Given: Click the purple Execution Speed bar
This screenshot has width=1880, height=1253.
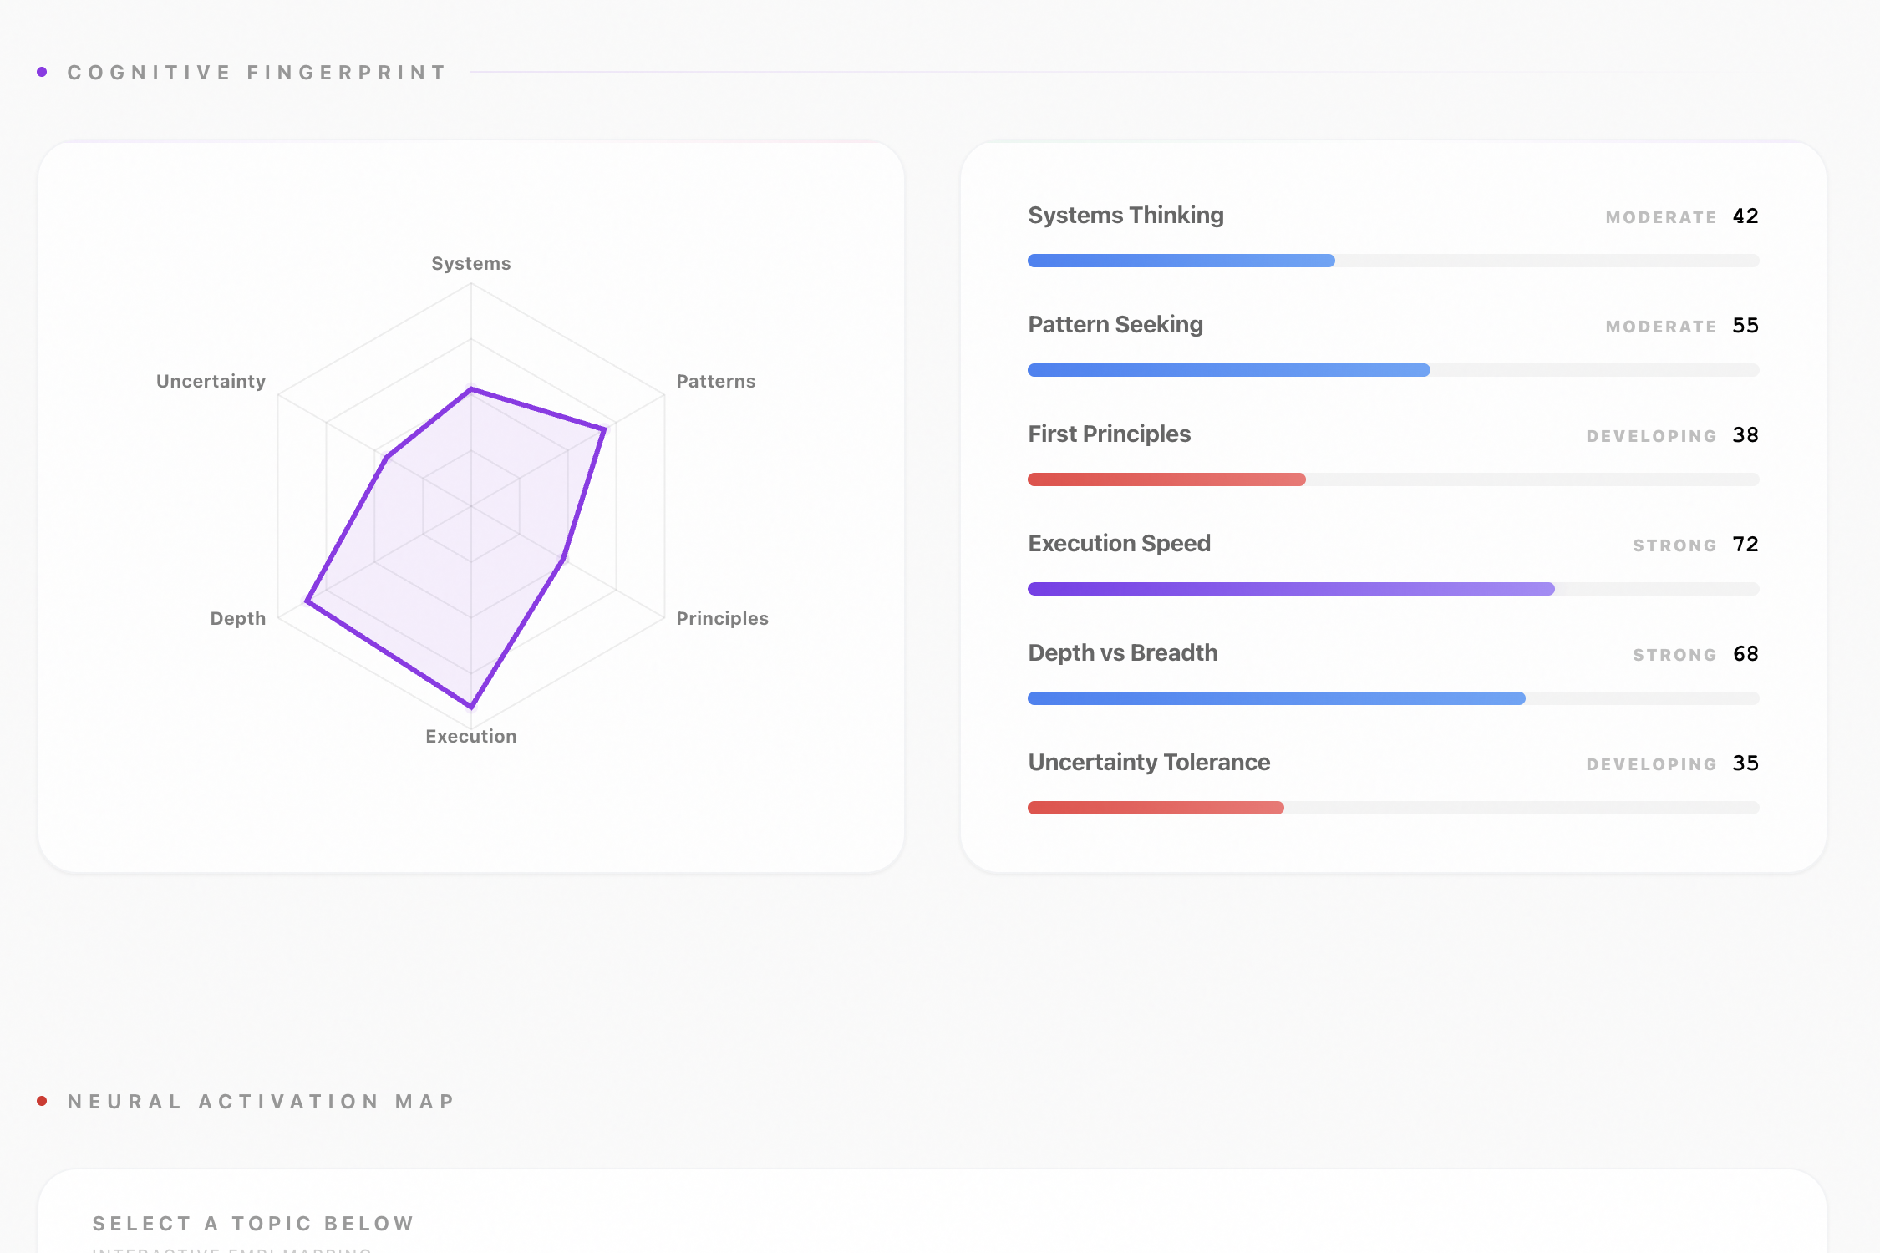Looking at the screenshot, I should coord(1291,589).
